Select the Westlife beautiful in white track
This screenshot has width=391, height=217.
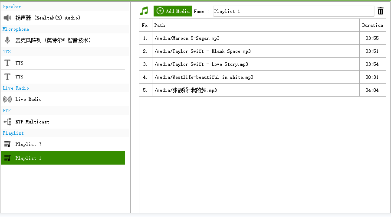click(x=262, y=77)
